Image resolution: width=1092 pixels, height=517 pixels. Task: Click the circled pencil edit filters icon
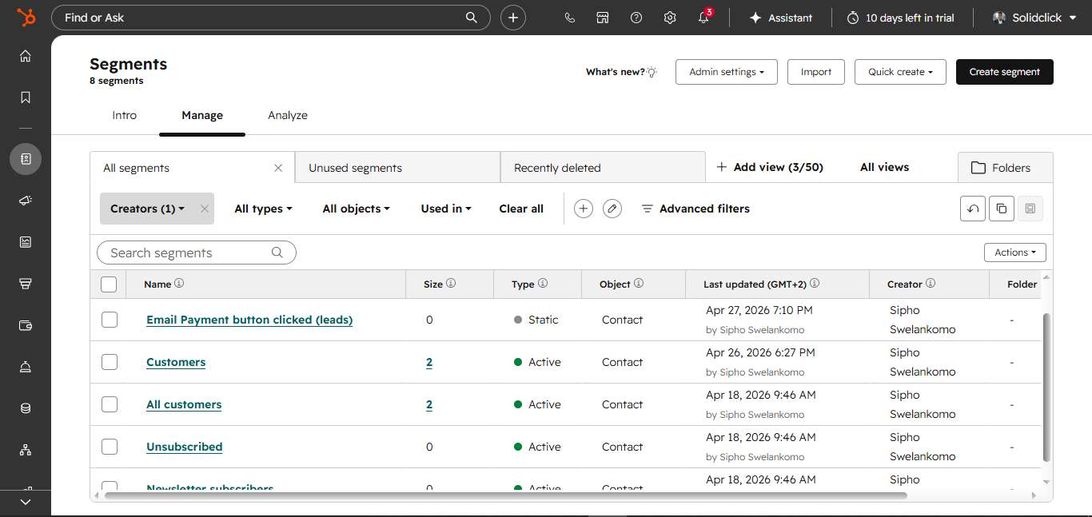tap(612, 209)
